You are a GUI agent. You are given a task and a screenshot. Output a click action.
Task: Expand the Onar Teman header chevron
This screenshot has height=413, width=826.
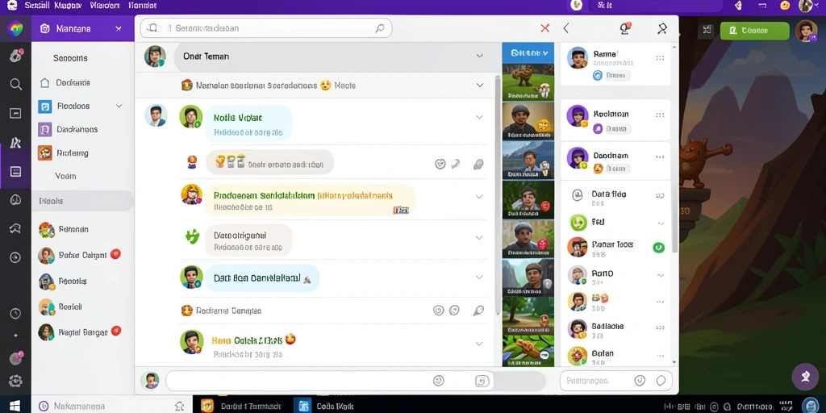click(479, 56)
